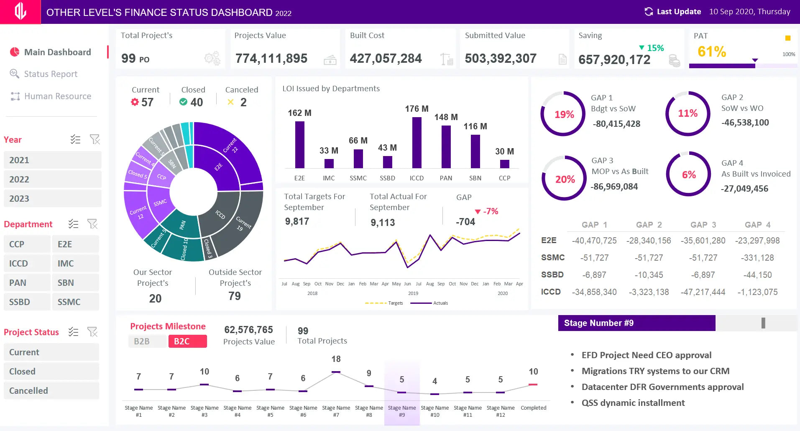The width and height of the screenshot is (800, 431).
Task: Select the Closed project status
Action: [51, 372]
